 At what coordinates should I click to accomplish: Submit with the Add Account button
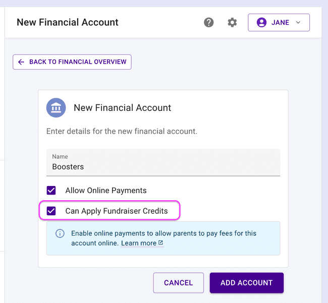(246, 283)
